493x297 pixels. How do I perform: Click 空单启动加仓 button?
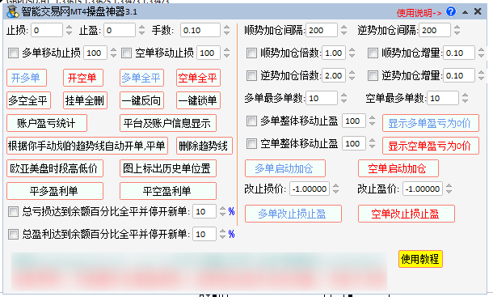[x=398, y=168]
